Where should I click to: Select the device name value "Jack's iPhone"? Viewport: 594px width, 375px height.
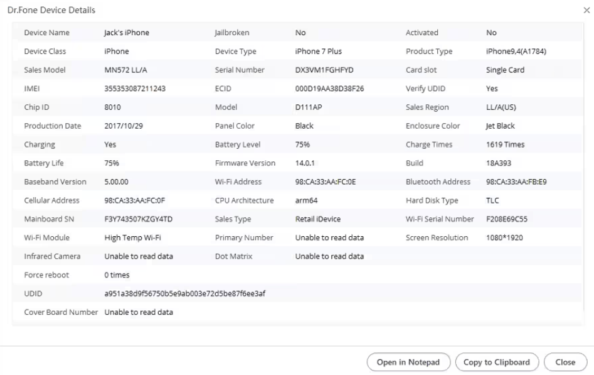pos(127,33)
